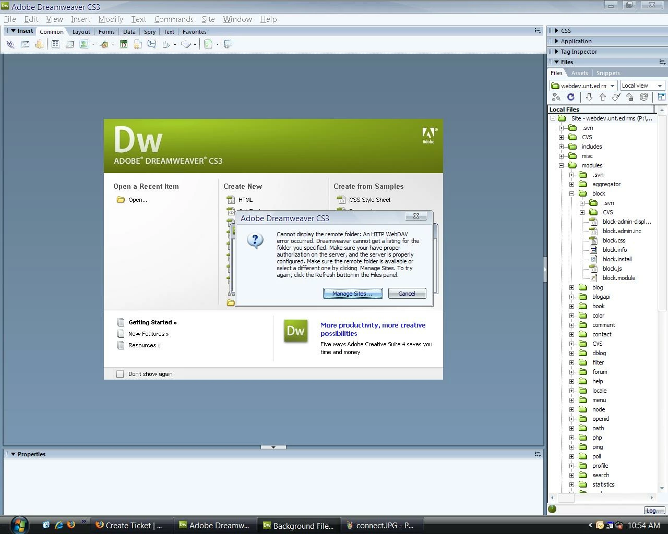Refresh the Files panel listing
The image size is (668, 534).
tap(571, 97)
